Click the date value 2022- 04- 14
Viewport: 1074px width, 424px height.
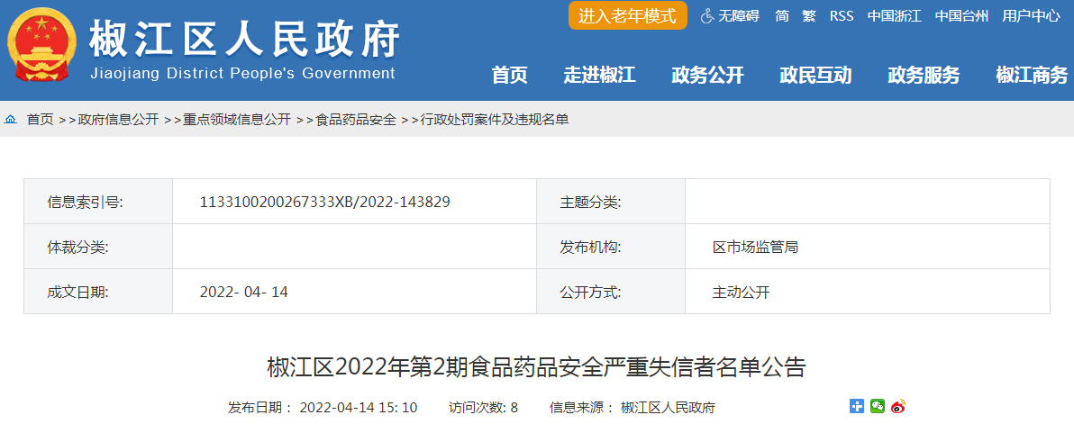244,292
